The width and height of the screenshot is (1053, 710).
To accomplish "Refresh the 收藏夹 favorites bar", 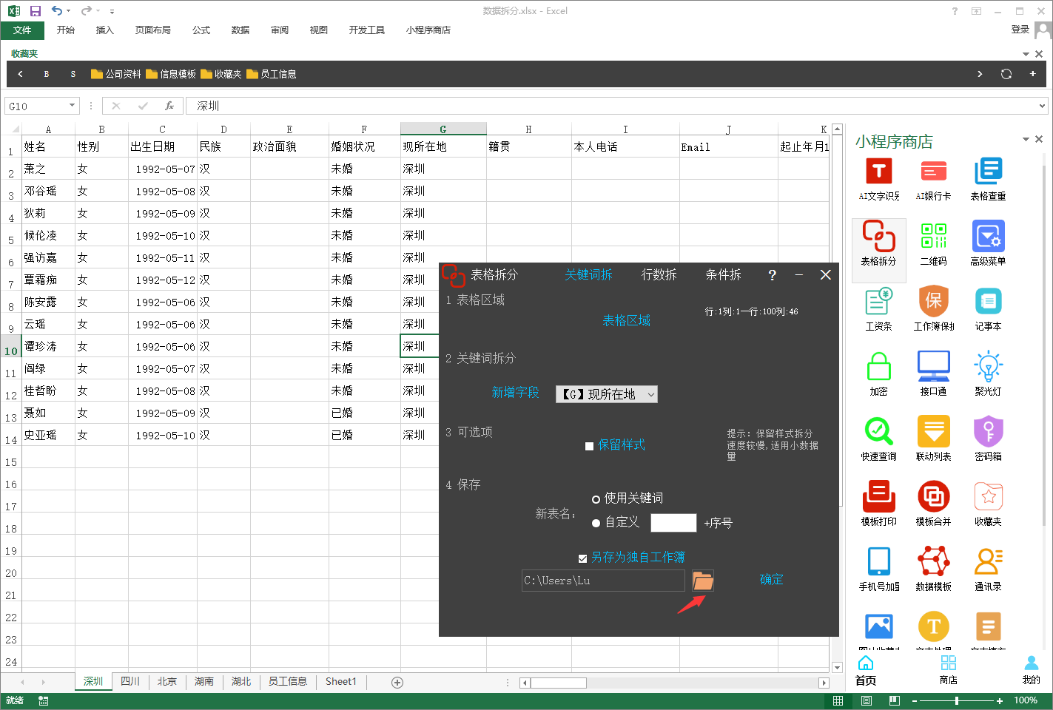I will click(x=1006, y=74).
